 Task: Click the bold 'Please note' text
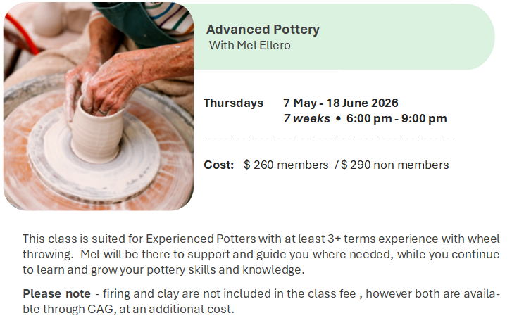tap(56, 293)
